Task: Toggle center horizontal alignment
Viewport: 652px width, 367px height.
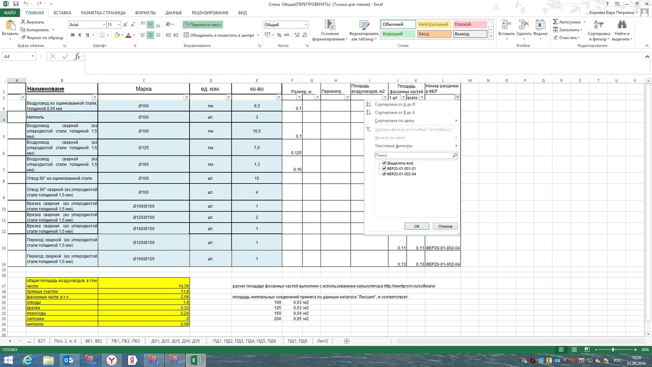Action: coord(150,35)
